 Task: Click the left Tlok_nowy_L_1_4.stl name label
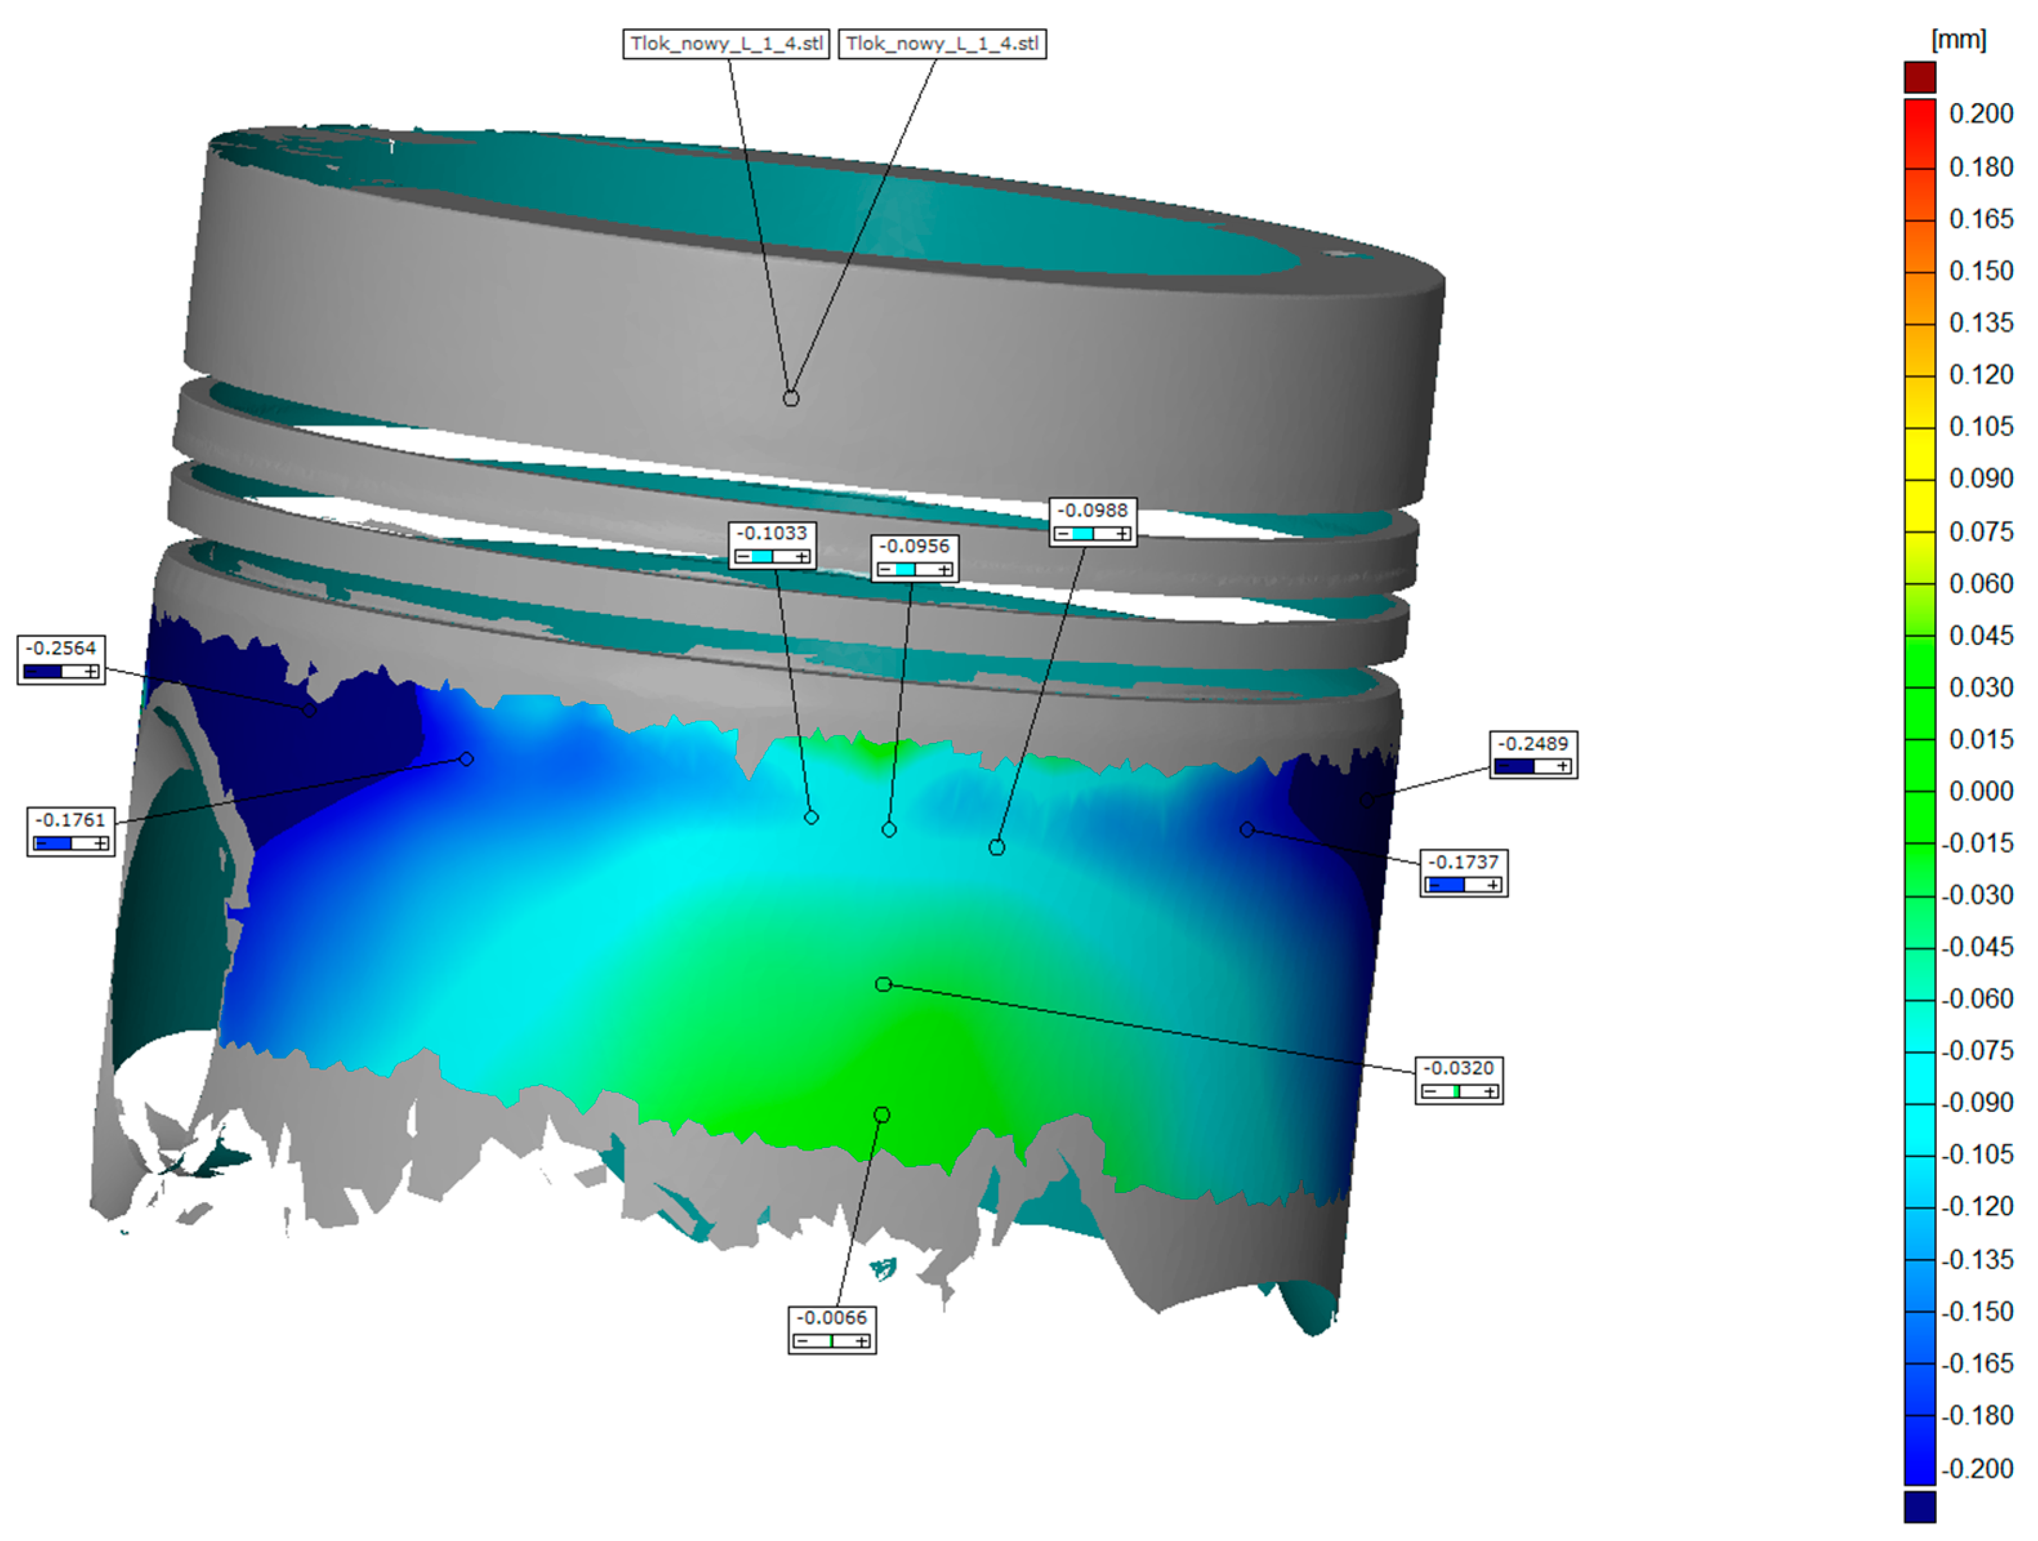point(726,44)
